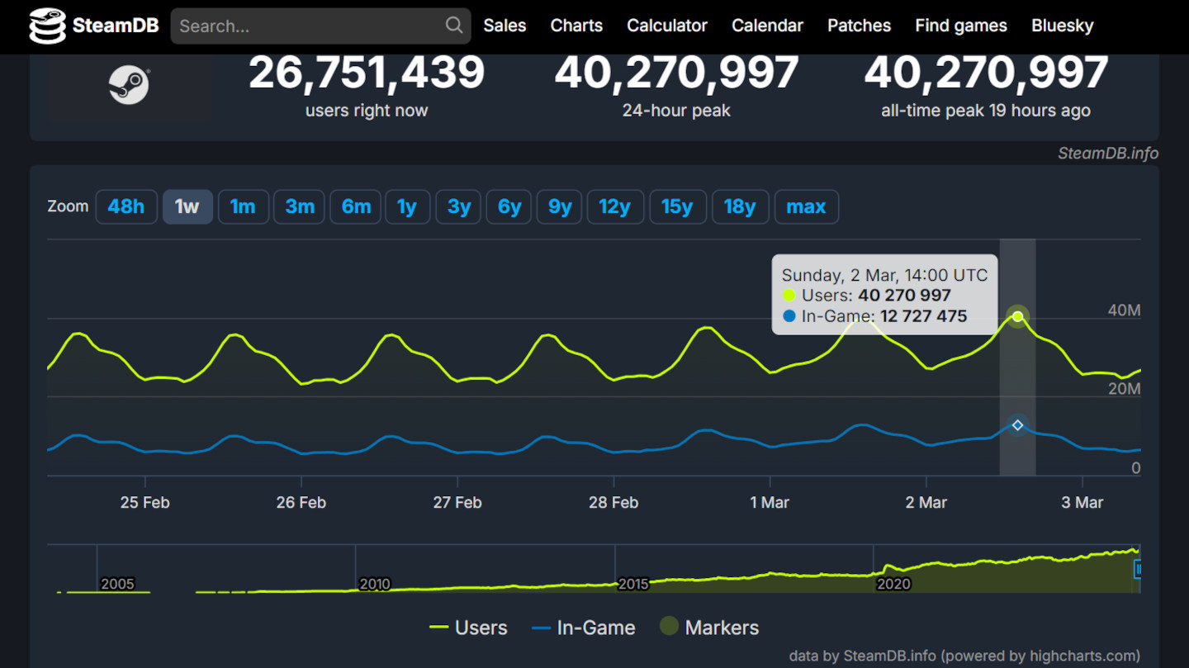Focus the Search input field
This screenshot has width=1189, height=668.
click(320, 26)
